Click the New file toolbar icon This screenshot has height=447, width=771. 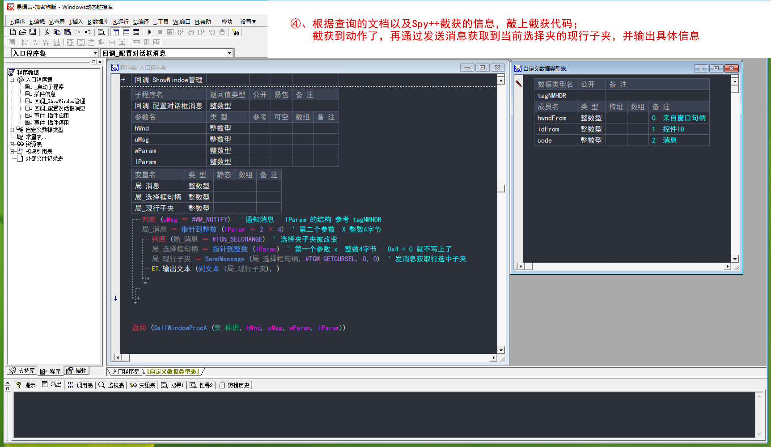click(13, 32)
